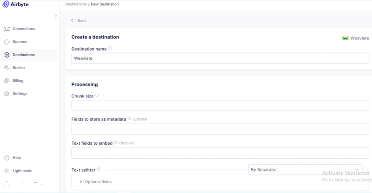Click the Builder wrench icon

pos(7,68)
